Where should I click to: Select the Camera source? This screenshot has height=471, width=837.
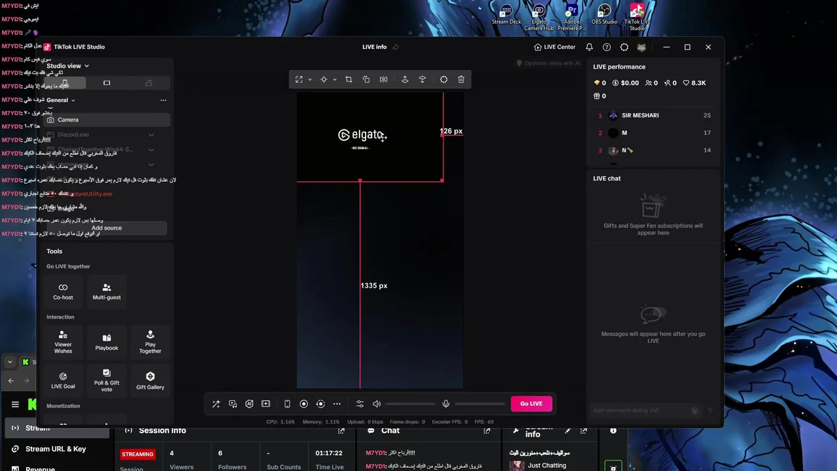point(107,120)
